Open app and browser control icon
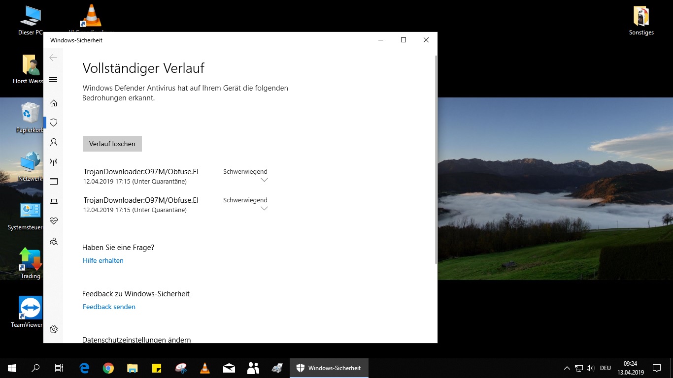 [x=54, y=182]
